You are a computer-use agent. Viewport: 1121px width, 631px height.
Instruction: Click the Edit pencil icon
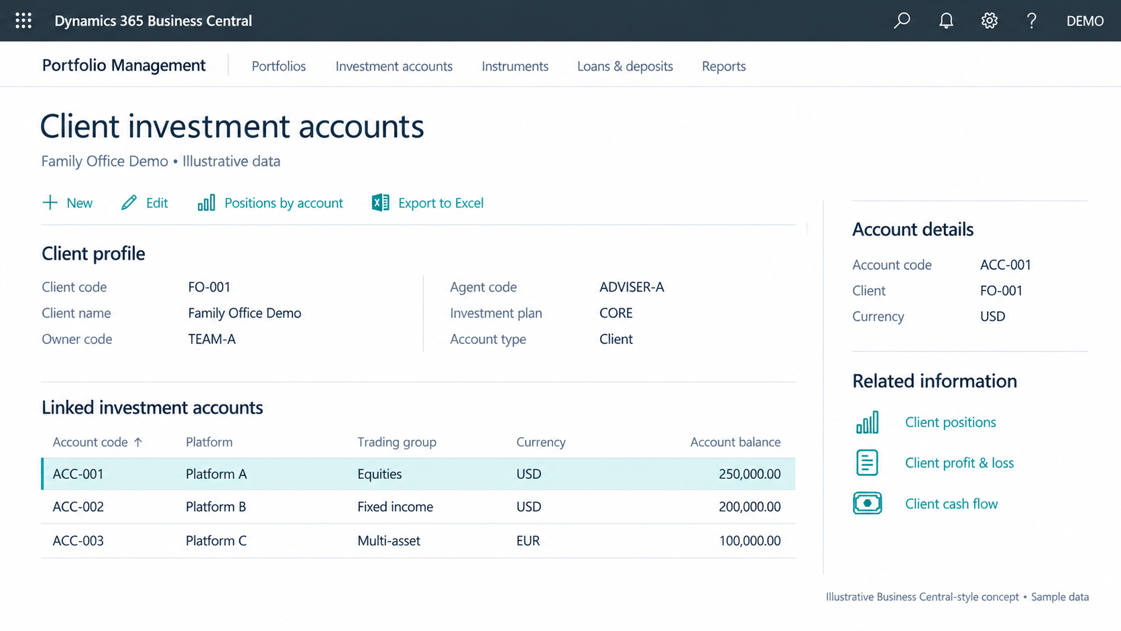(x=129, y=203)
